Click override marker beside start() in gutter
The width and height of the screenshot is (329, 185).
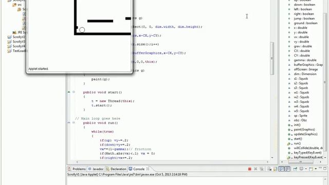point(69,92)
